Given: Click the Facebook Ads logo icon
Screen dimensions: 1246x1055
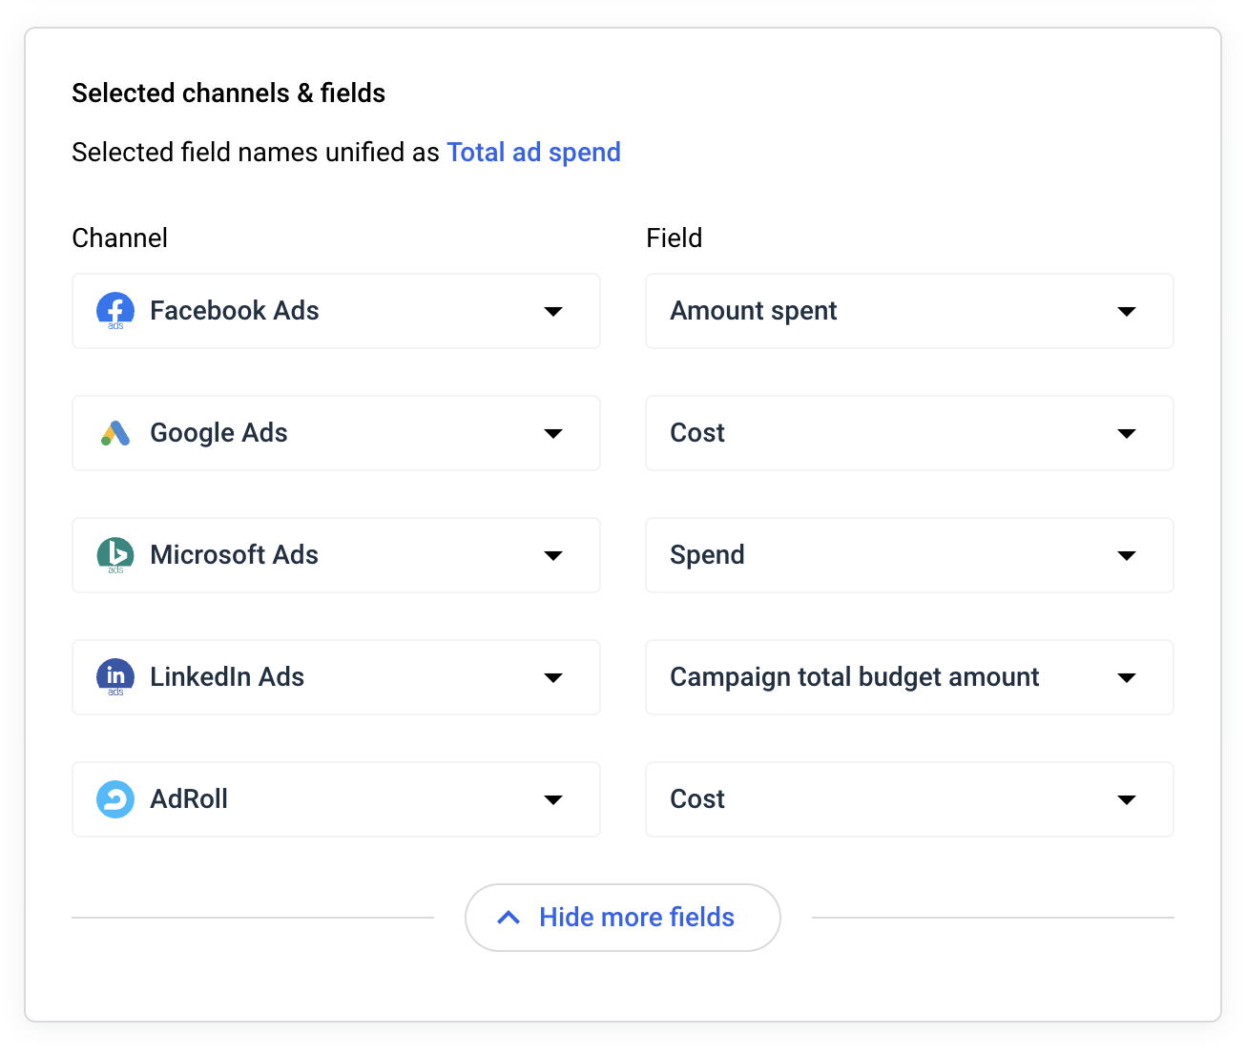Looking at the screenshot, I should [114, 311].
